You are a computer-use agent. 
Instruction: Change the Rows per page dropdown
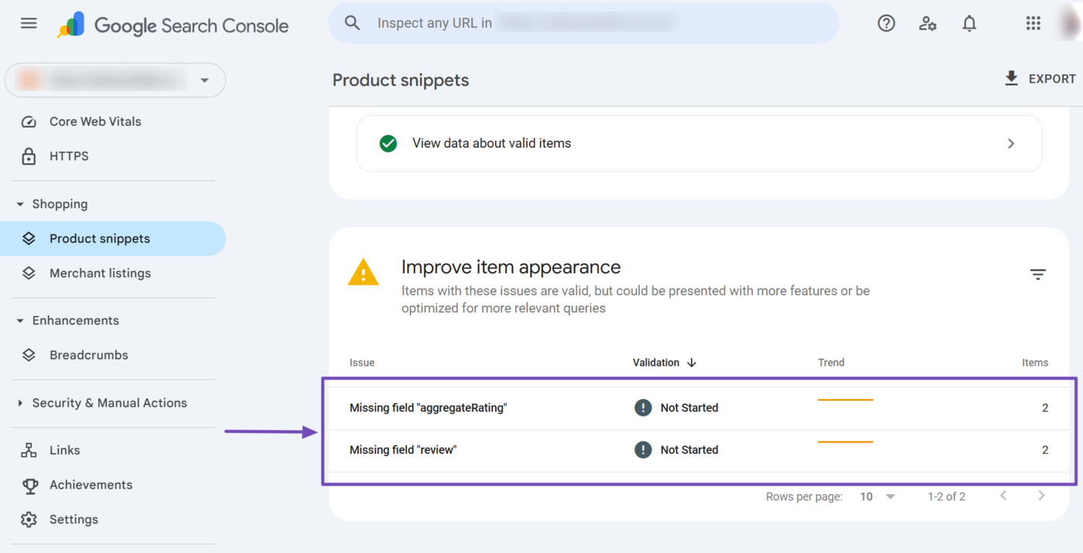pos(877,497)
